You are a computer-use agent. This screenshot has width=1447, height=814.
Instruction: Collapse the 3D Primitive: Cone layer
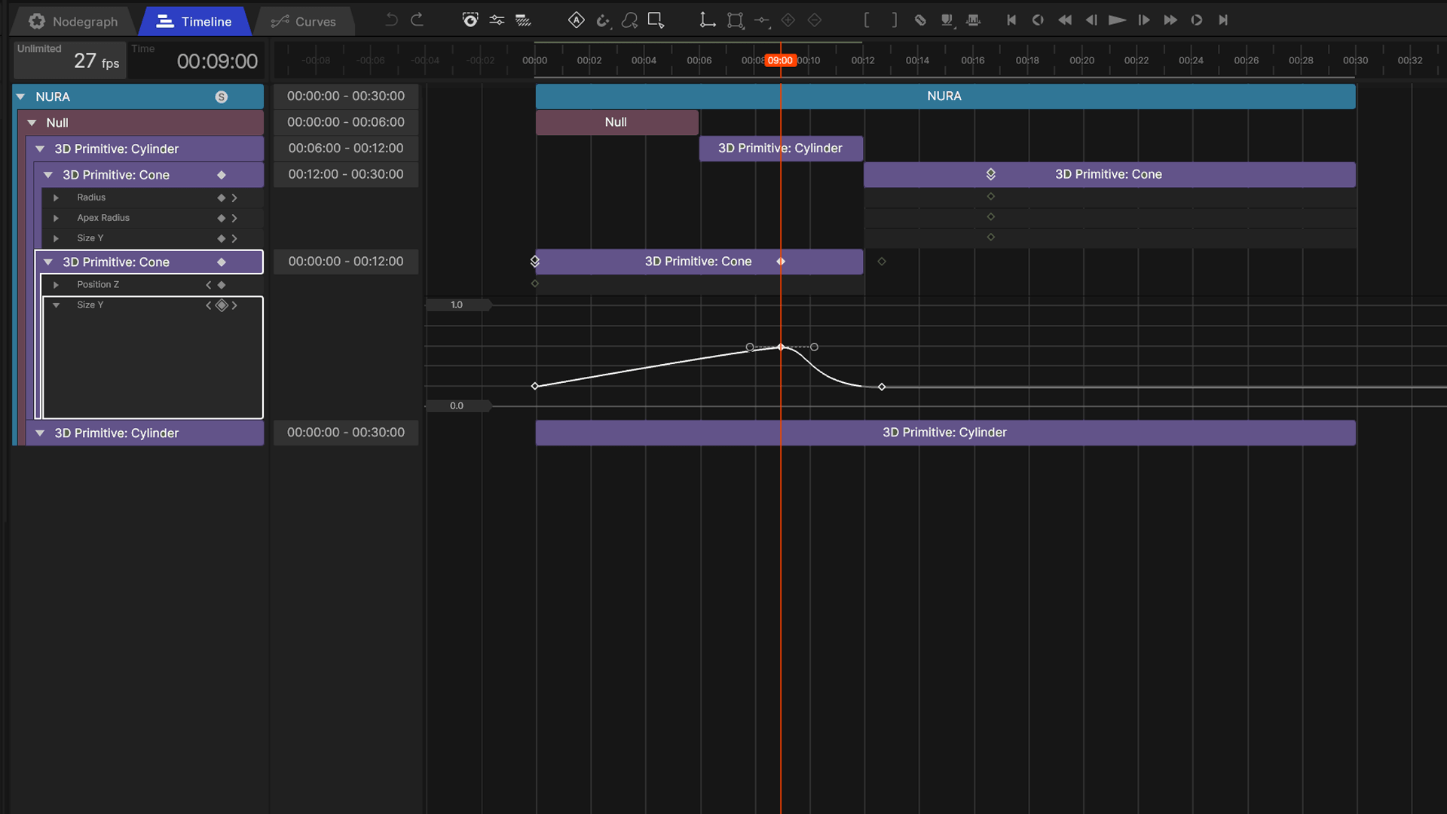point(48,174)
